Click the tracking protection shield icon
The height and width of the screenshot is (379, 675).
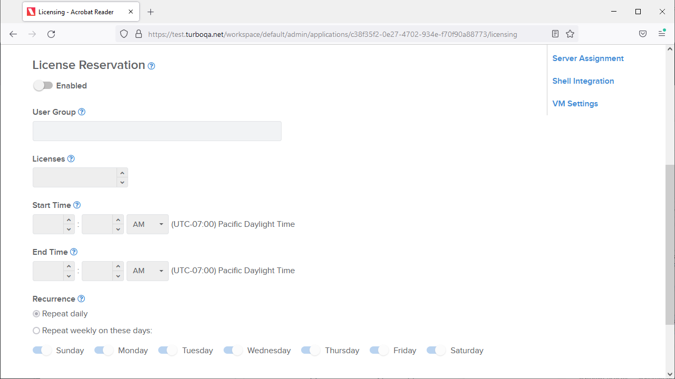coord(124,34)
